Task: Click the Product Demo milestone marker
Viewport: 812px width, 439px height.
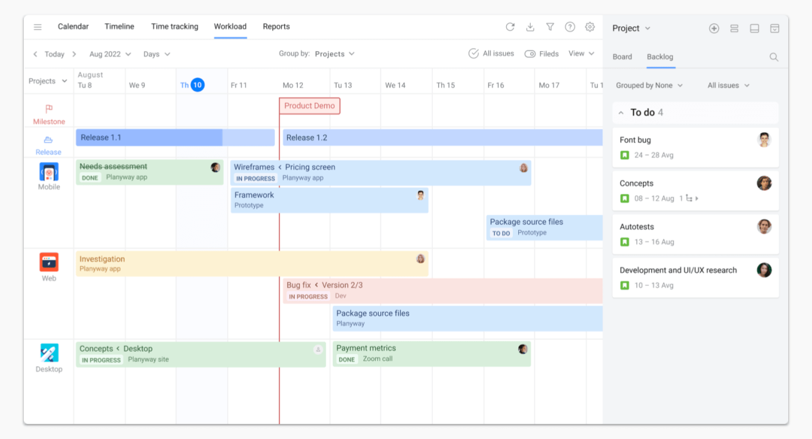Action: pyautogui.click(x=309, y=106)
